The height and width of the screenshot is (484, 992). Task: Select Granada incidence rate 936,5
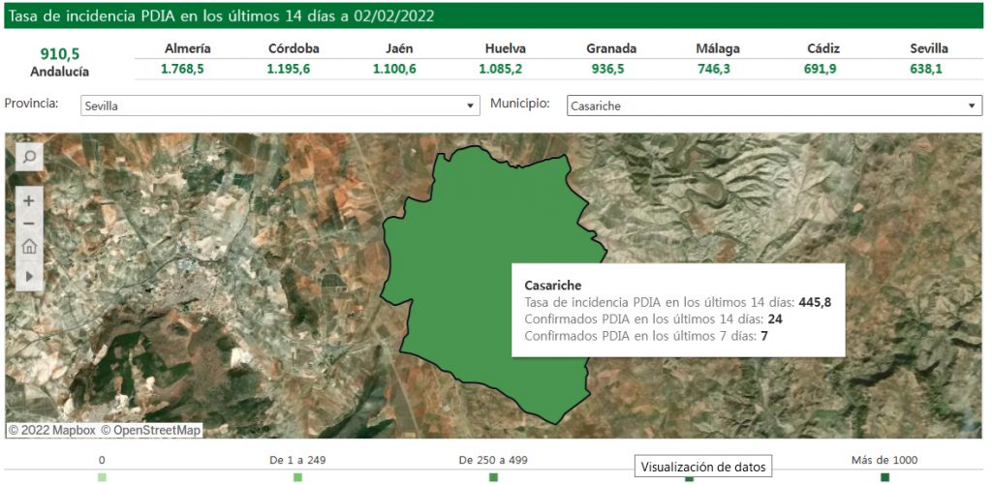[x=611, y=69]
